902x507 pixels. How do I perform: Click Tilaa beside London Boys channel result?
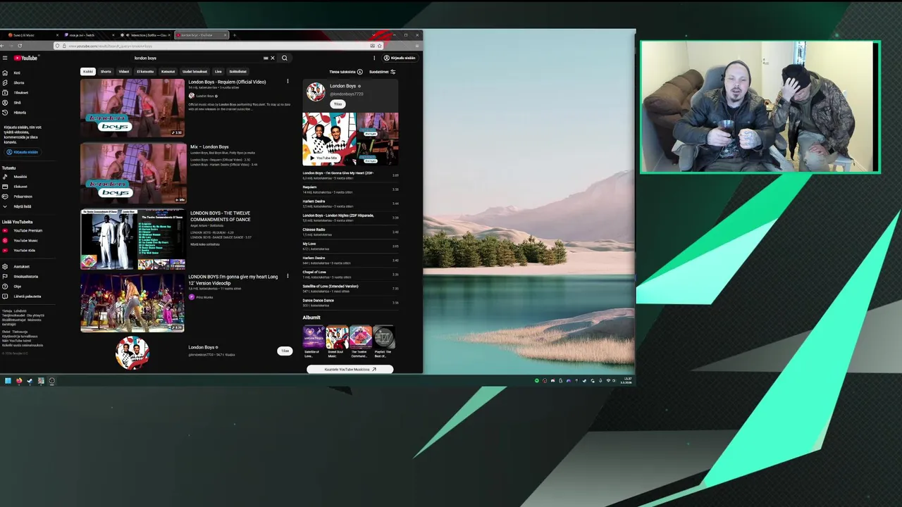285,351
